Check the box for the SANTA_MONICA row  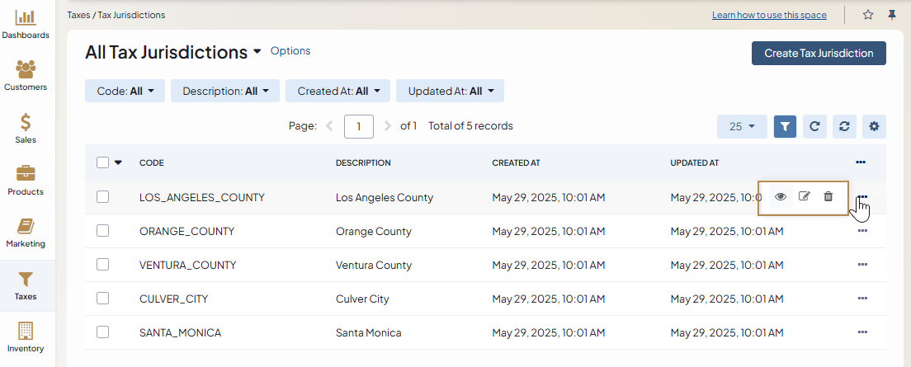click(103, 332)
